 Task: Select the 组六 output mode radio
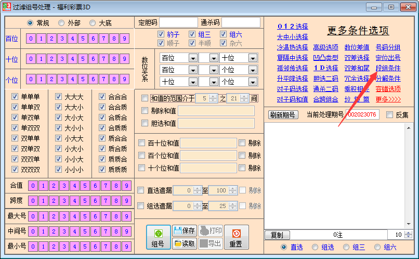click(x=377, y=247)
